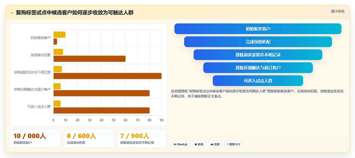Image resolution: width=355 pixels, height=158 pixels.
Task: Click the chart axis label 排除退款及状态不明记录
Action: 32,72
